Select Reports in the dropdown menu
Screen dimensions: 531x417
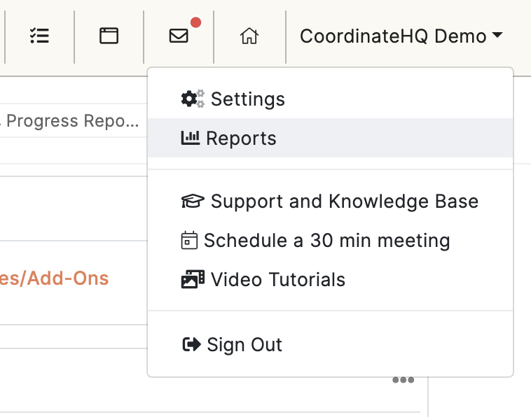tap(330, 138)
